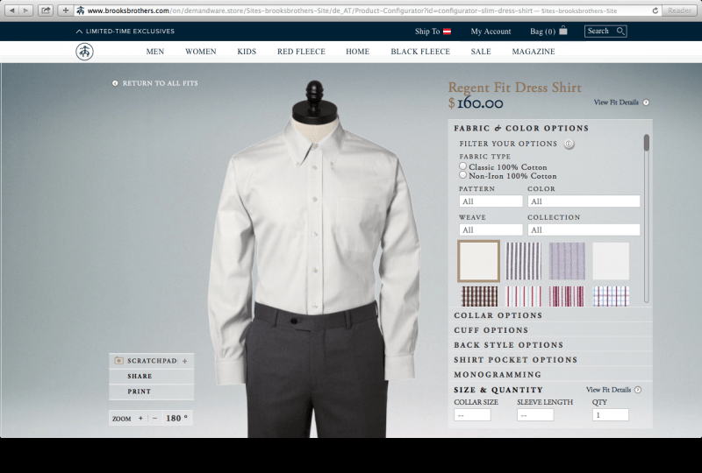Viewport: 702px width, 473px height.
Task: Go forward with Safari's forward arrow
Action: (26, 11)
